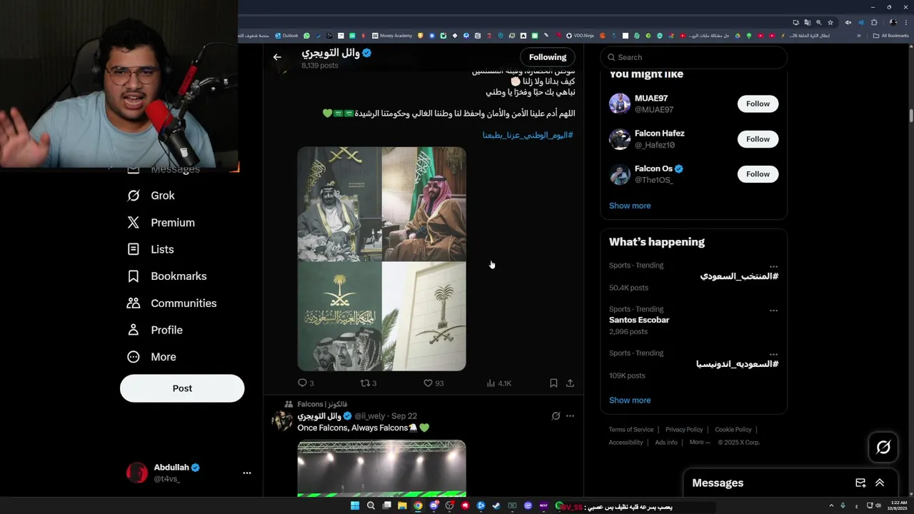Image resolution: width=914 pixels, height=514 pixels.
Task: Click the search input field
Action: coord(693,57)
